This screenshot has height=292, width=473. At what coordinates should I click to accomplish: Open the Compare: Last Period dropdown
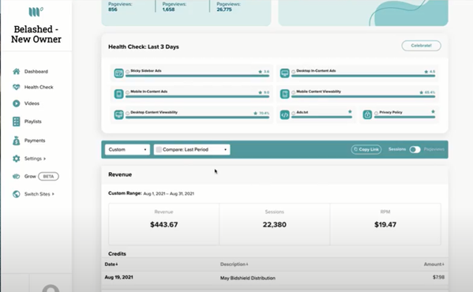192,149
